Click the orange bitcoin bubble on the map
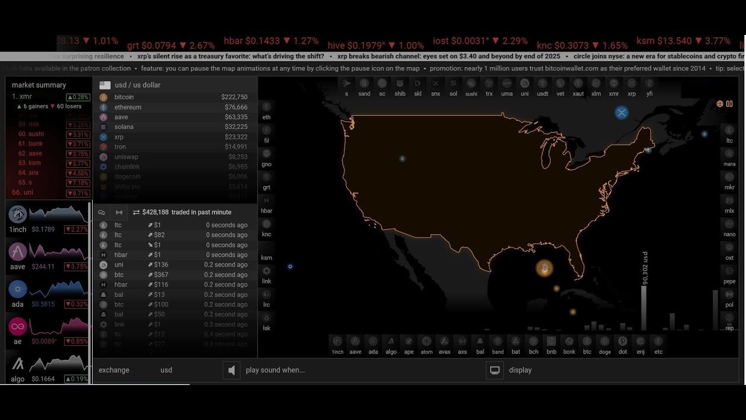746x420 pixels. point(544,268)
